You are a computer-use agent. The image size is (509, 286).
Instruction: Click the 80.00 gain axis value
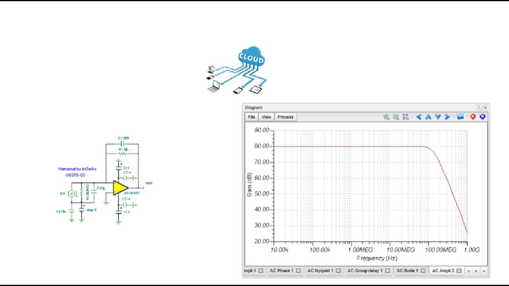tap(261, 146)
